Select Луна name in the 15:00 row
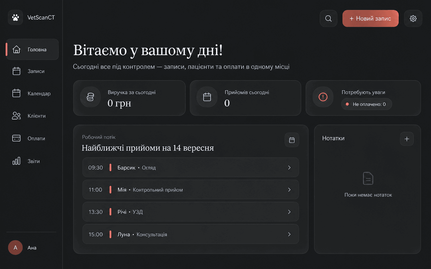The width and height of the screenshot is (431, 269). (x=124, y=234)
